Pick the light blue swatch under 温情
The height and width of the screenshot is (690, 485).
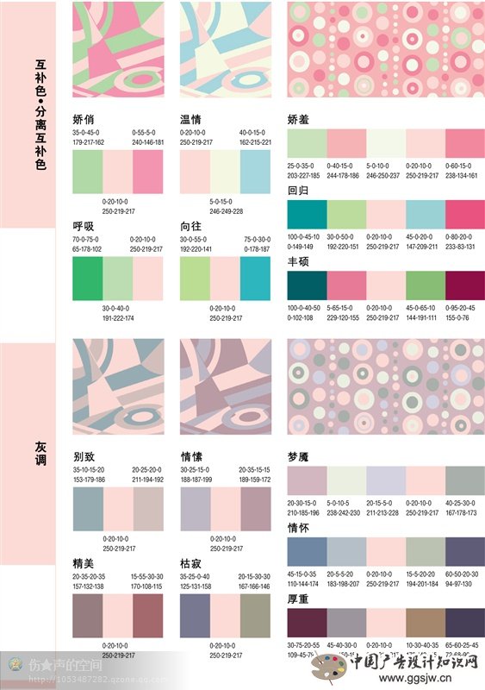click(x=255, y=172)
